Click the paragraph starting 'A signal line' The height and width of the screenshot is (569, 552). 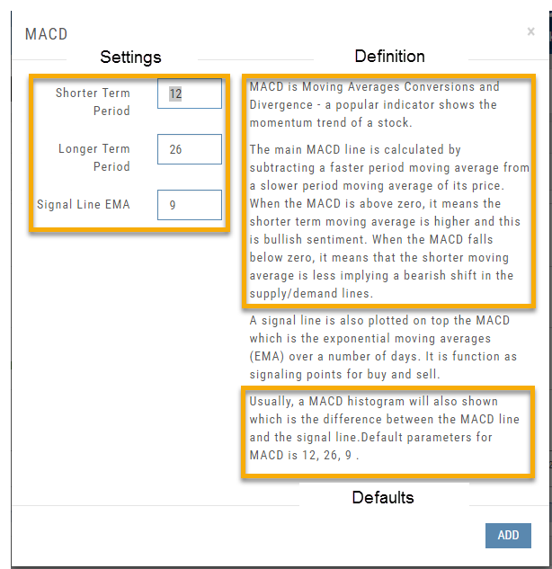(384, 348)
